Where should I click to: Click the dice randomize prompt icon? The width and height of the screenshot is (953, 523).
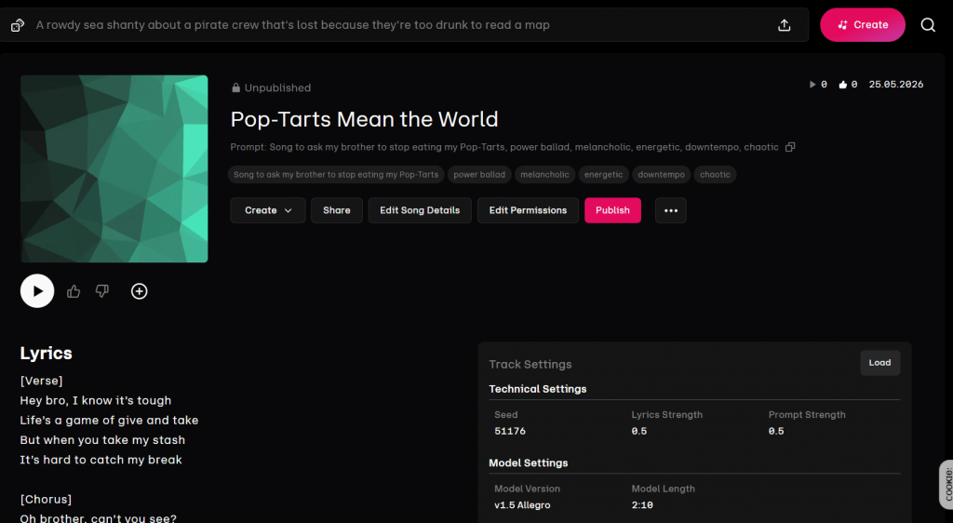pyautogui.click(x=18, y=25)
